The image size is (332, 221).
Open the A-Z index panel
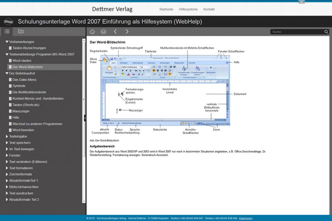click(21, 31)
